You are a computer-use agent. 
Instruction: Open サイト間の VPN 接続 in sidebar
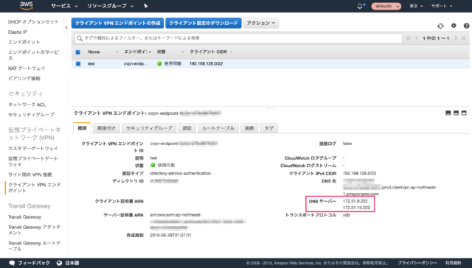pos(29,174)
